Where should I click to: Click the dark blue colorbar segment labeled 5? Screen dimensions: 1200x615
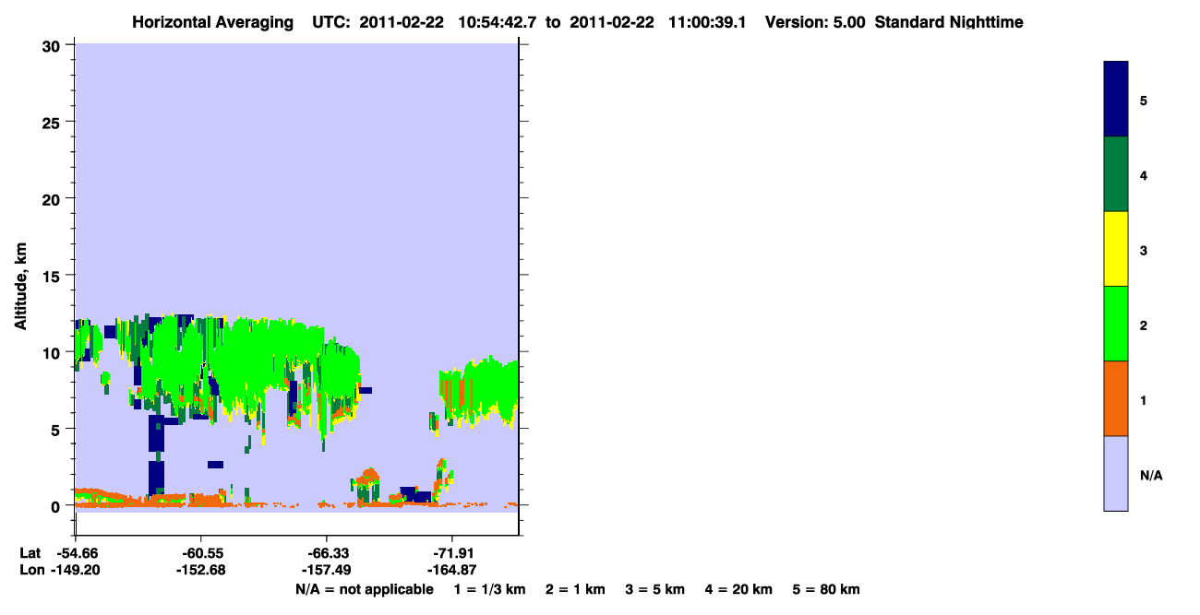(x=1116, y=100)
